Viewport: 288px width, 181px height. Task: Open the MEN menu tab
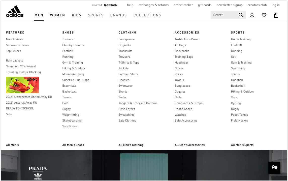[39, 15]
